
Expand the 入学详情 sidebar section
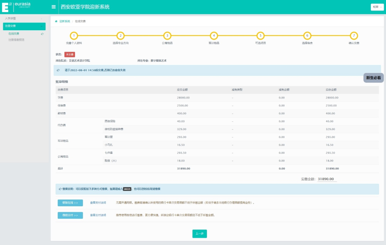(23, 18)
